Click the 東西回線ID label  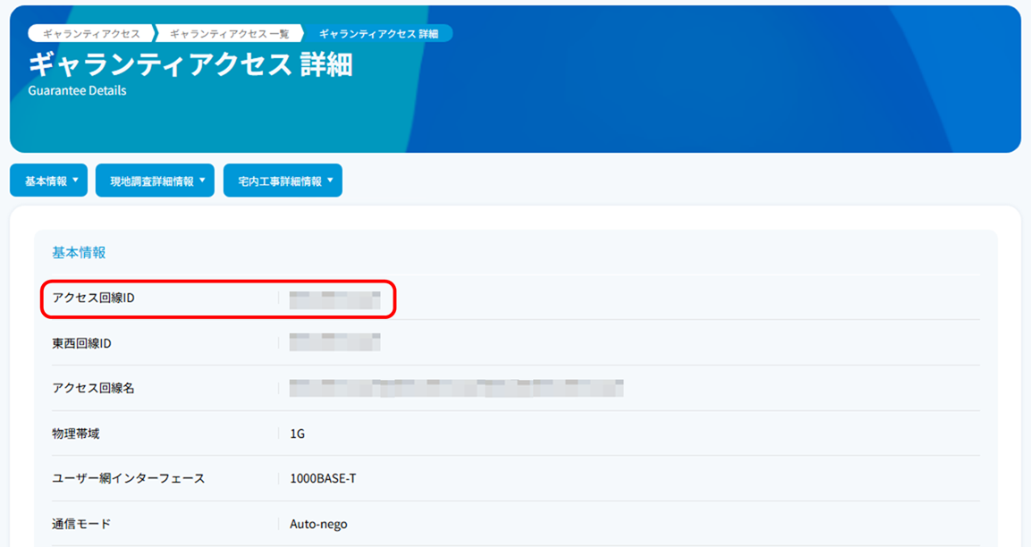click(81, 343)
